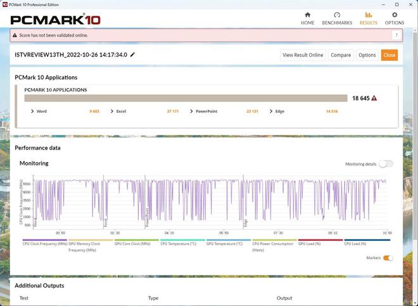Select CPU Clock Frequency legend item
The height and width of the screenshot is (306, 418).
(x=45, y=242)
